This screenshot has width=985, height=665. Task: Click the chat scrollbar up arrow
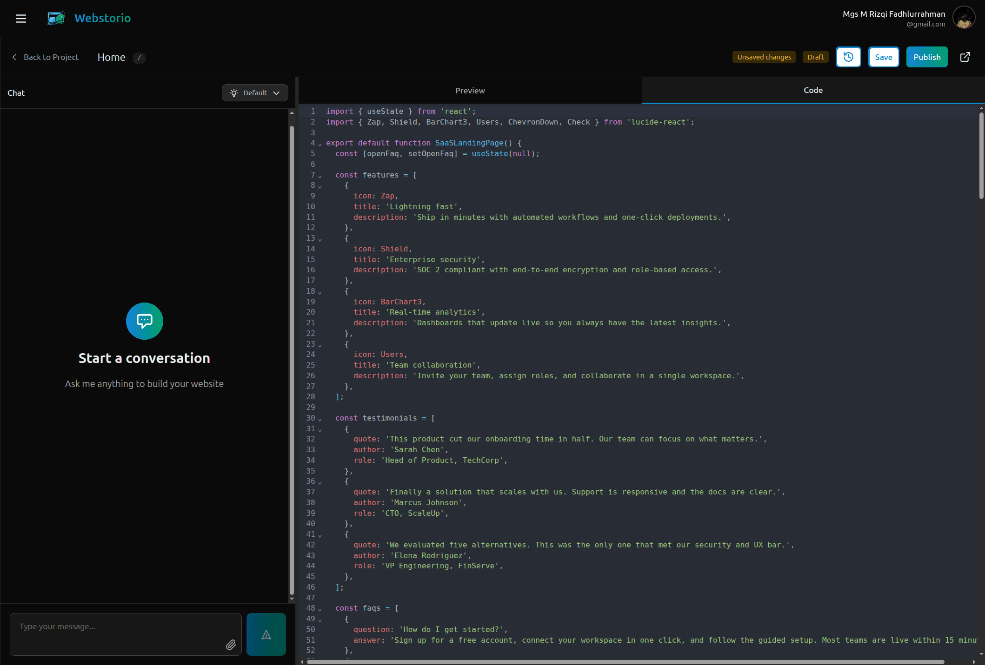click(x=292, y=112)
